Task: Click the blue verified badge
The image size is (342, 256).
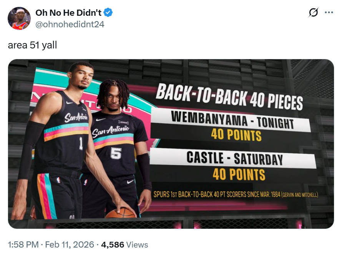Action: [x=109, y=13]
